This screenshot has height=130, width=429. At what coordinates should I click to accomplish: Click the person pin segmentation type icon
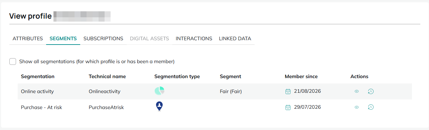point(159,106)
